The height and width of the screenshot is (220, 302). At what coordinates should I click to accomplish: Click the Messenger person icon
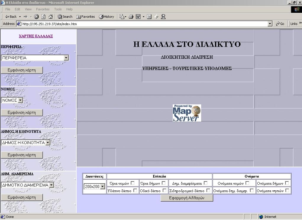coord(163,17)
